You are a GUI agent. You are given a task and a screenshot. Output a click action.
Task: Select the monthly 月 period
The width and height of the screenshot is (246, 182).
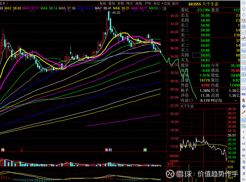tap(244, 174)
